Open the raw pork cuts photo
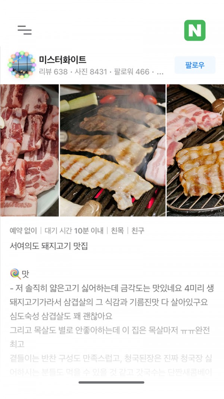 pos(29,150)
